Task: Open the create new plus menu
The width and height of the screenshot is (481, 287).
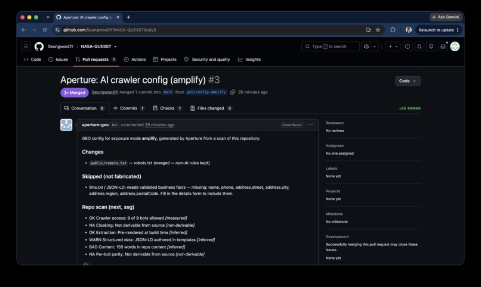Action: coord(393,46)
